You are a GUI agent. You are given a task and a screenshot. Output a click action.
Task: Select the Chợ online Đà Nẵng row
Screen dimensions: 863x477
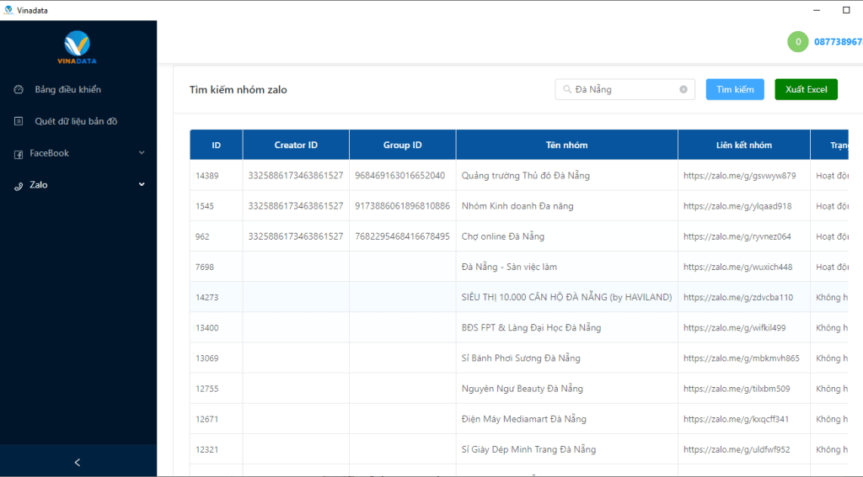(x=503, y=236)
